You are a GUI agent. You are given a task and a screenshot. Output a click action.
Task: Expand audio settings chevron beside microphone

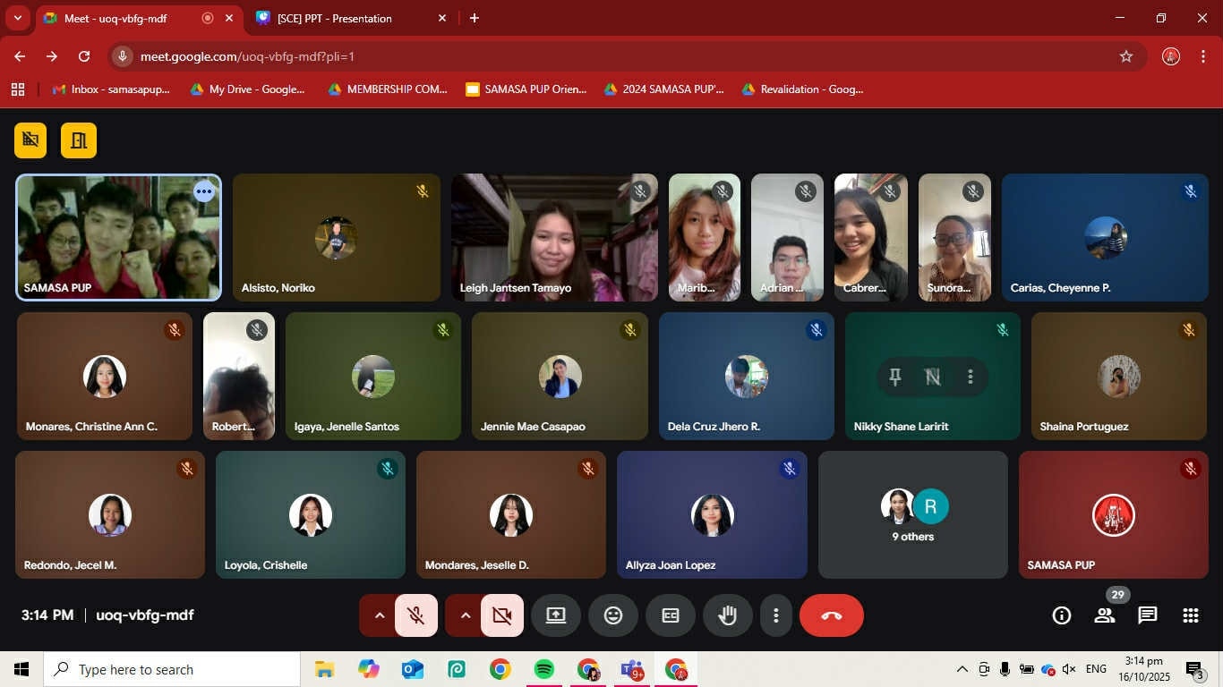(x=379, y=615)
